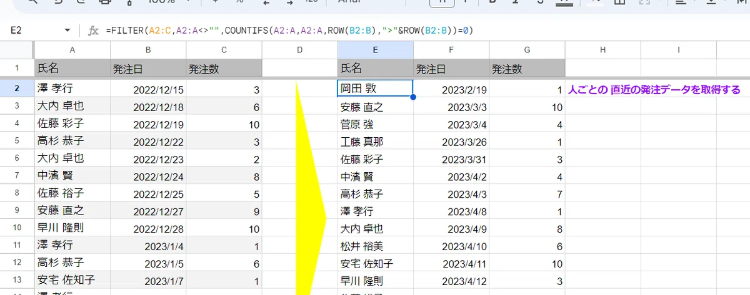The width and height of the screenshot is (750, 295).
Task: Select row 10 header
Action: (x=17, y=228)
